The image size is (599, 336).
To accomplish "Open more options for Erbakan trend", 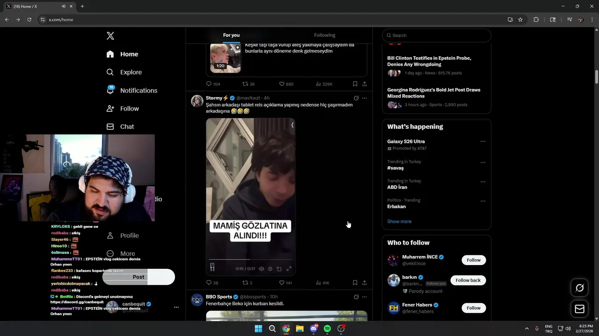I will pos(483,201).
